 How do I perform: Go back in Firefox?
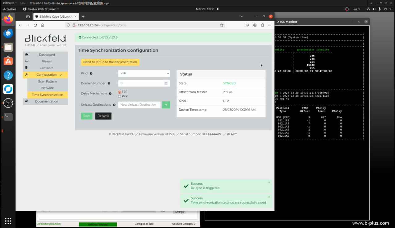point(21,25)
